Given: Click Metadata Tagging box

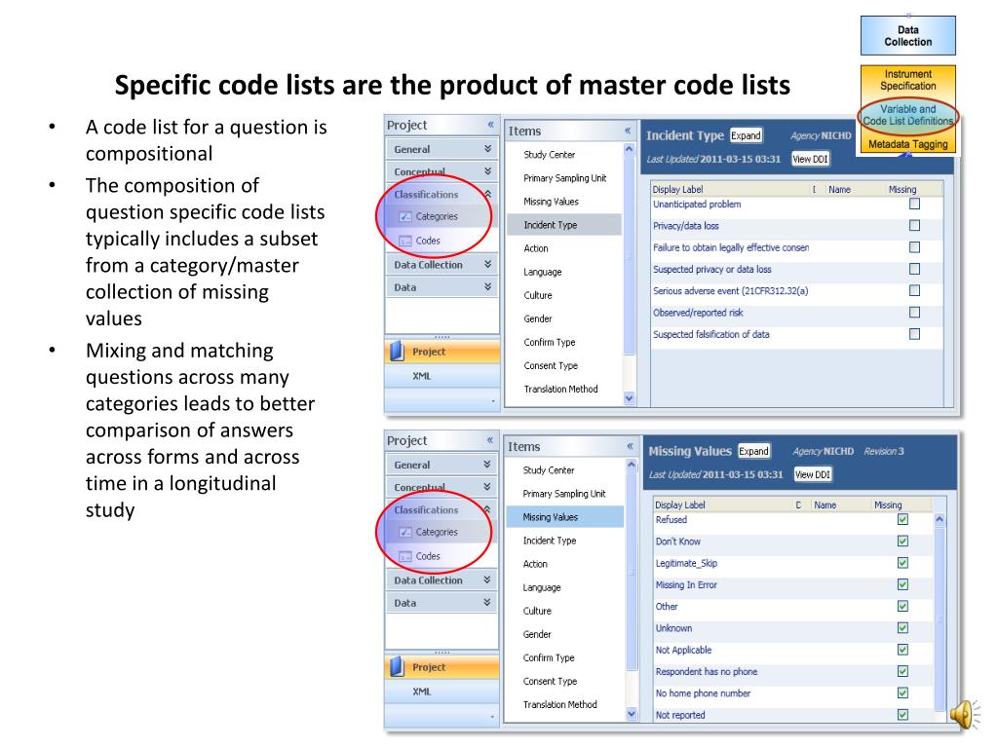Looking at the screenshot, I should (907, 144).
